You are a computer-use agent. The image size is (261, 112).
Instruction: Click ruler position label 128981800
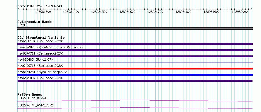[183, 12]
